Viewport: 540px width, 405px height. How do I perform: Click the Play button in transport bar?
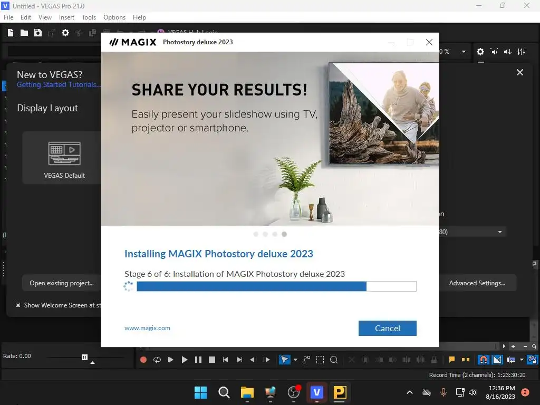(x=184, y=360)
